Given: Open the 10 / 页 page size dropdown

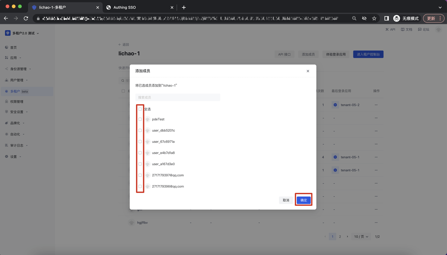Looking at the screenshot, I should coord(361,236).
